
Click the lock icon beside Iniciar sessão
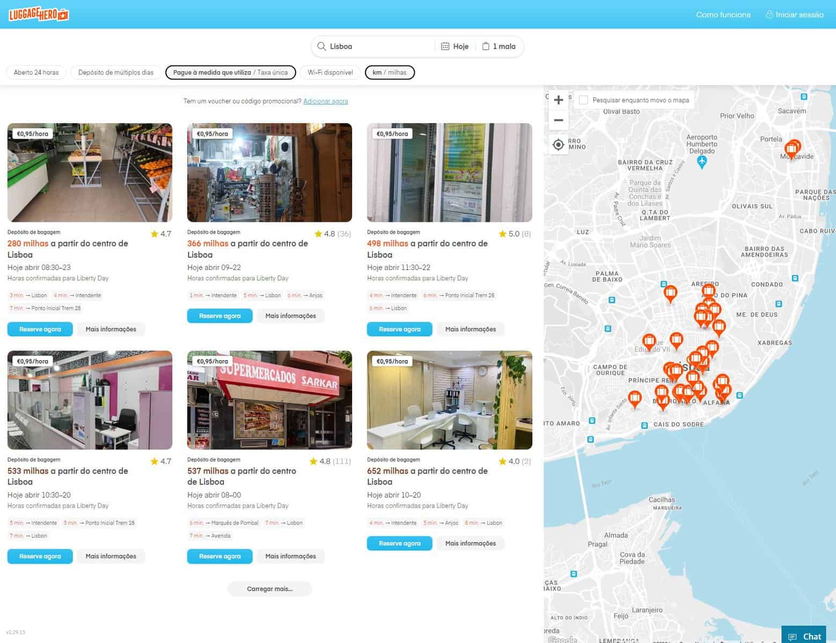(x=769, y=14)
